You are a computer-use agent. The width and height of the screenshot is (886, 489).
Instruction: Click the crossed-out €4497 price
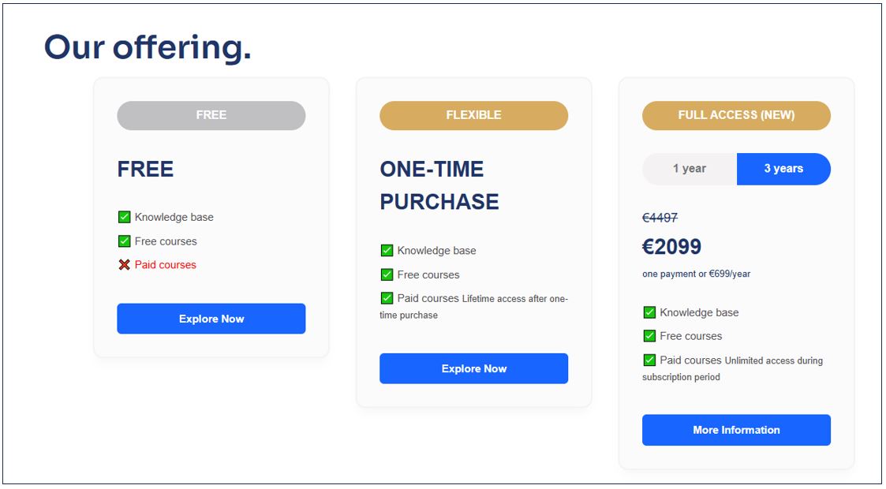660,218
